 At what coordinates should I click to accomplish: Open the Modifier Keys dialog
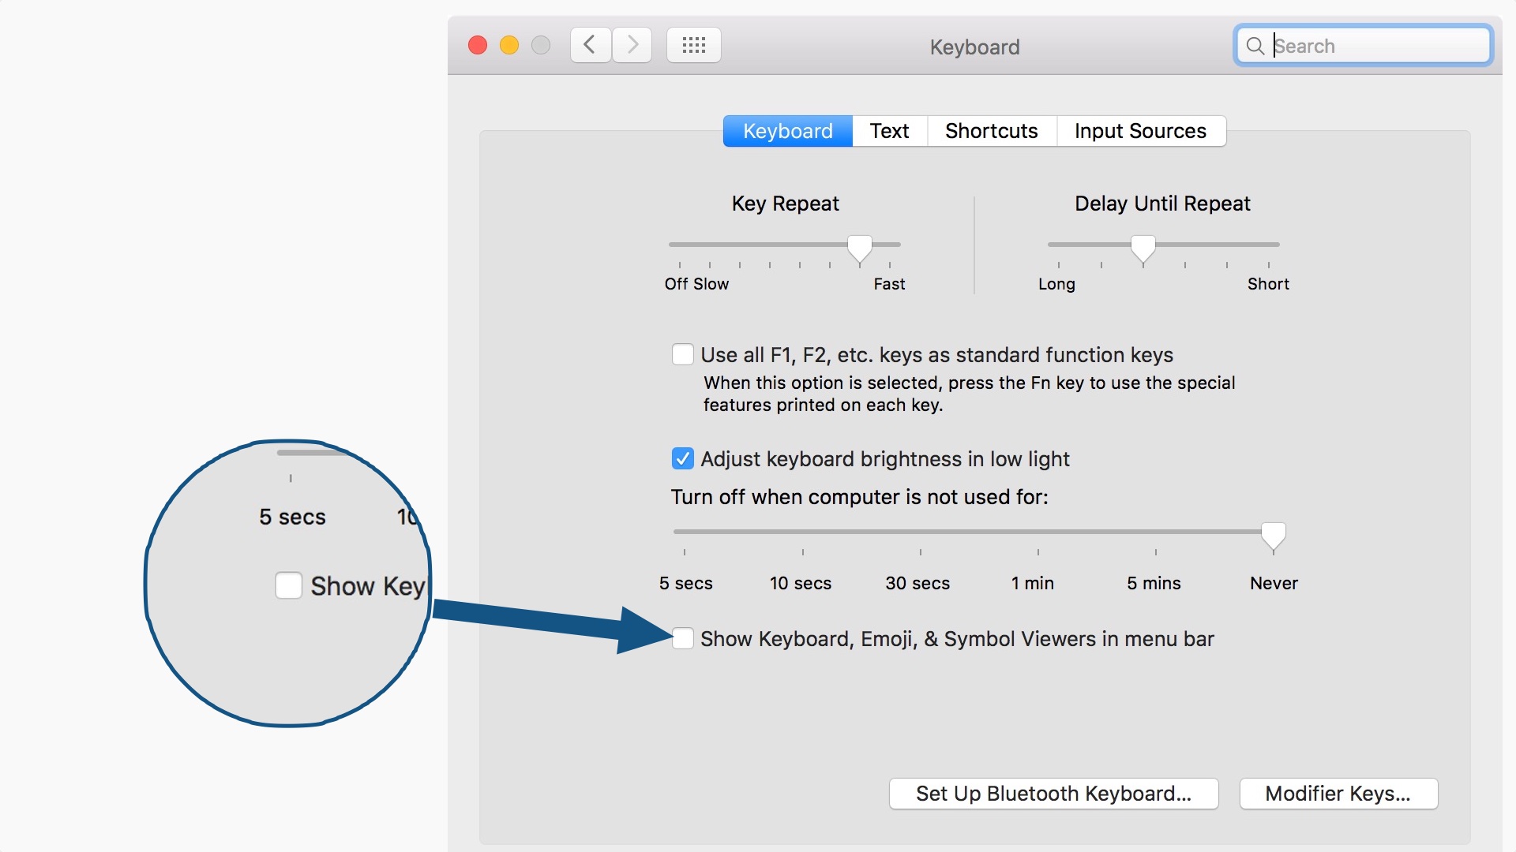1339,794
